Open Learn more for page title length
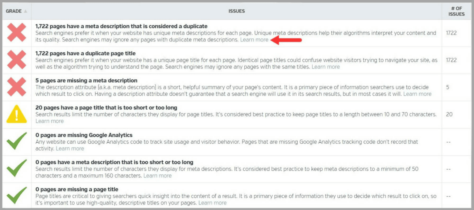 (49, 121)
